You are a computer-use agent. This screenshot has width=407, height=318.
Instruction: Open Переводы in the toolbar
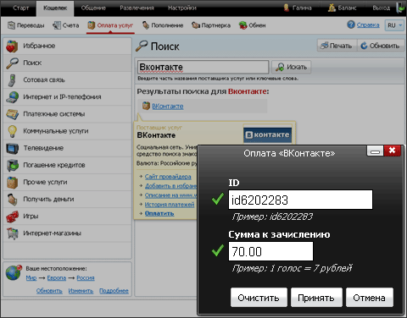(25, 25)
